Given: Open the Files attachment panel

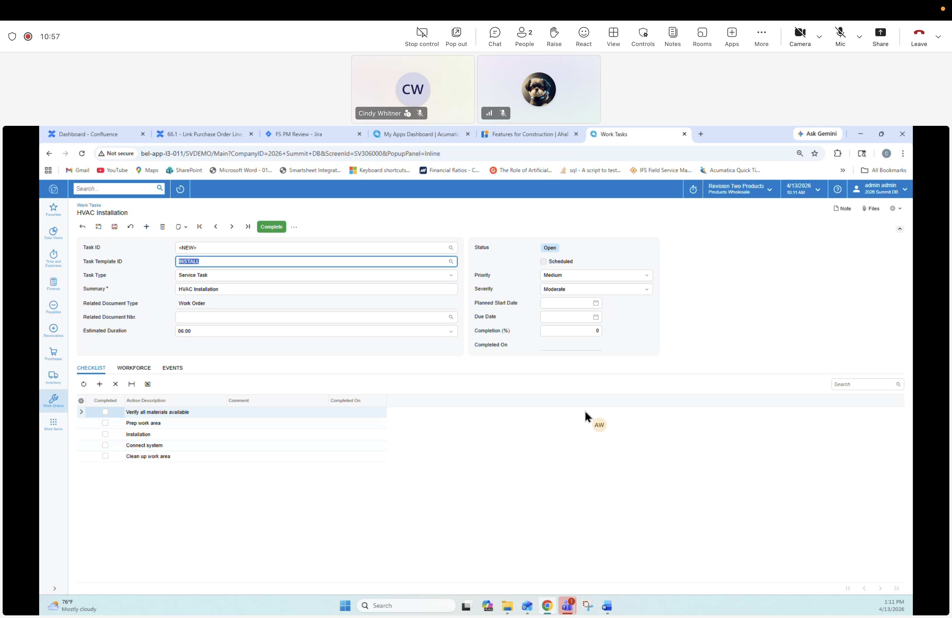Looking at the screenshot, I should coord(871,208).
